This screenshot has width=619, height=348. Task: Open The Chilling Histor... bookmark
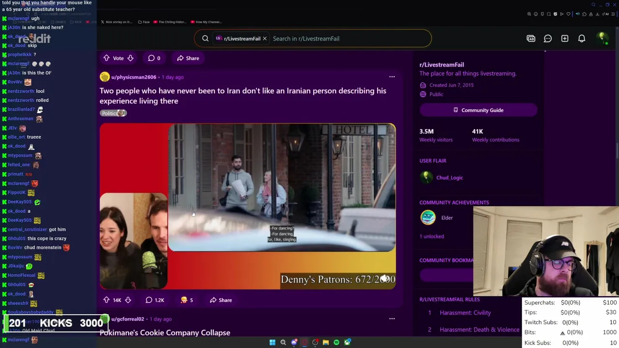169,22
